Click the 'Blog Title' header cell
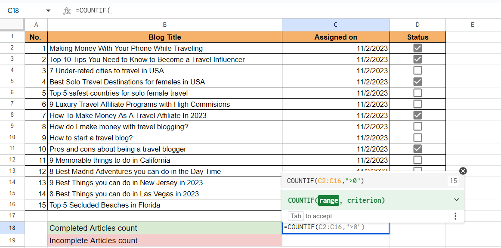This screenshot has width=501, height=248. pos(165,37)
